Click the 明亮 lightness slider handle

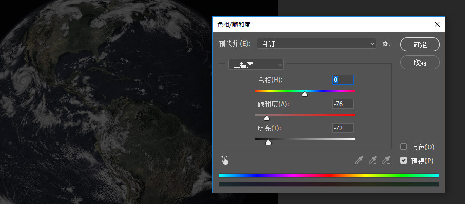click(x=268, y=142)
